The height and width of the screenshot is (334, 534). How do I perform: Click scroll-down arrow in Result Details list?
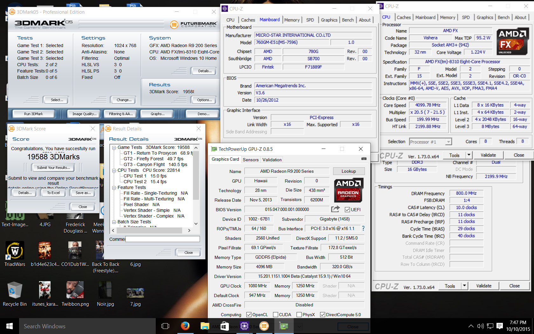196,224
